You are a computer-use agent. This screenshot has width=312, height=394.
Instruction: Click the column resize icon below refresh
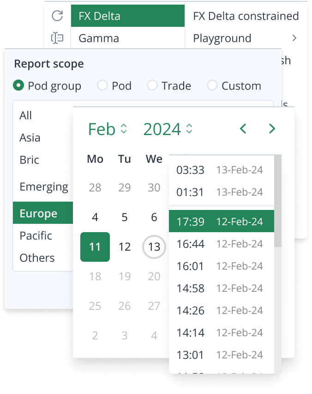tap(57, 38)
